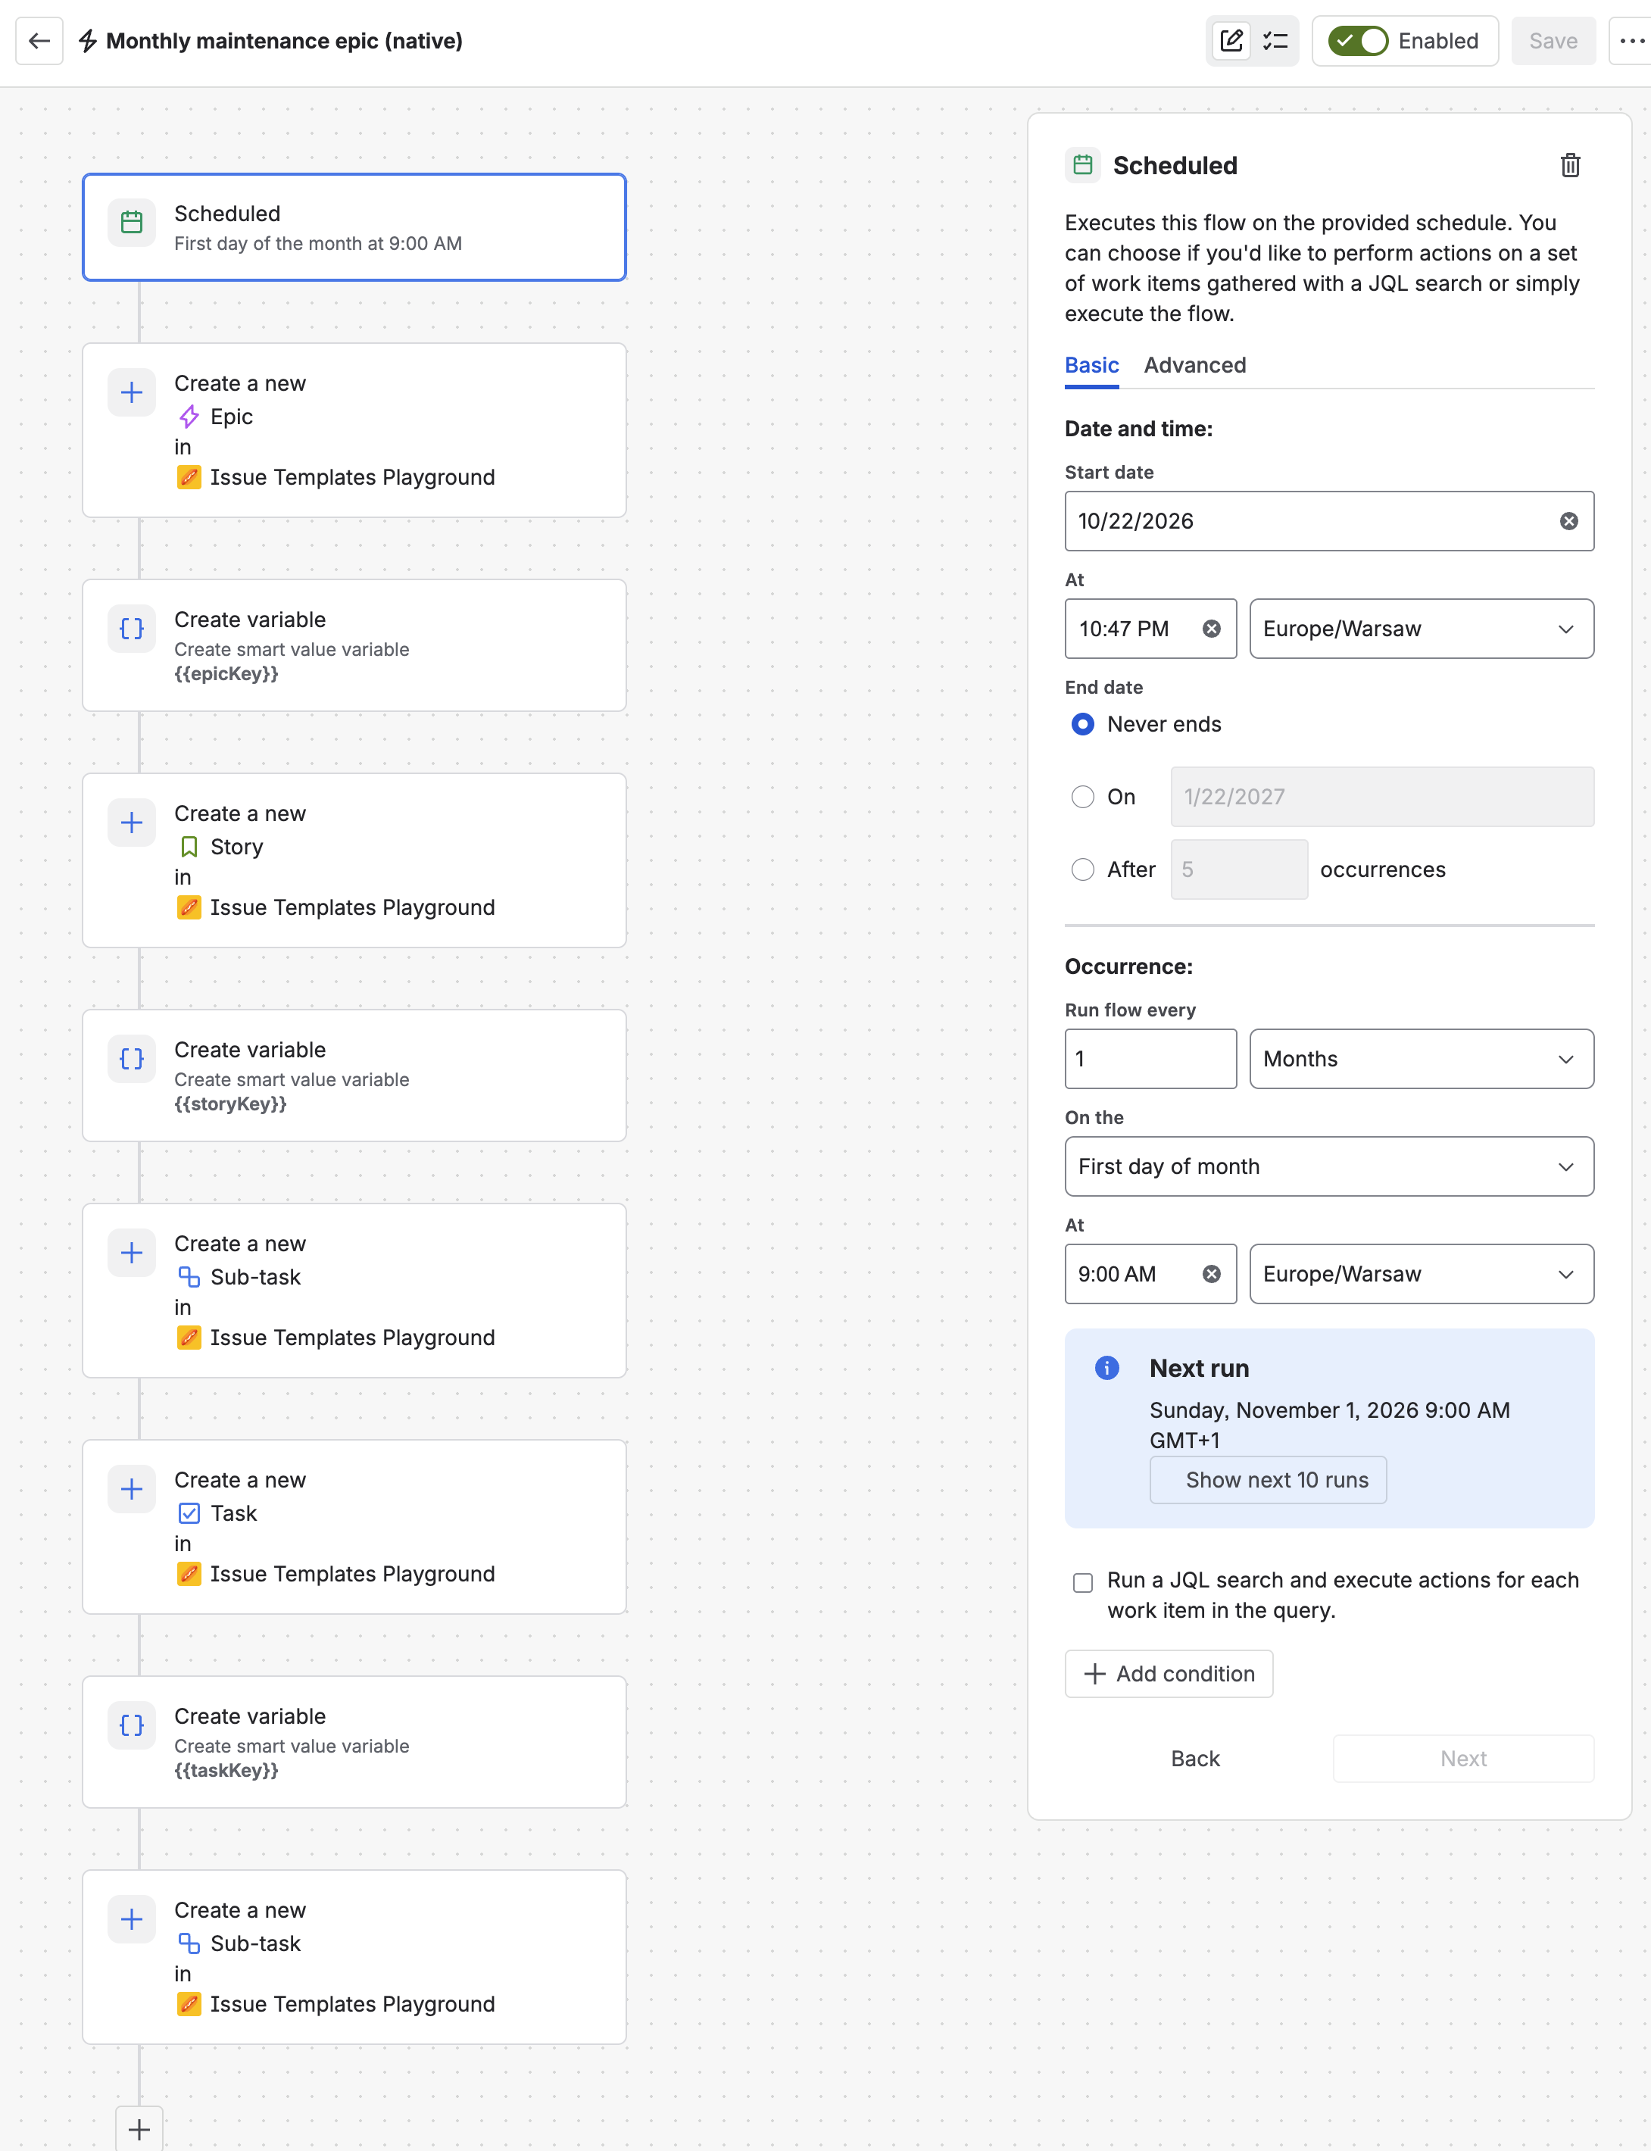Image resolution: width=1651 pixels, height=2151 pixels.
Task: Click the 9:00 AM time input
Action: point(1150,1273)
